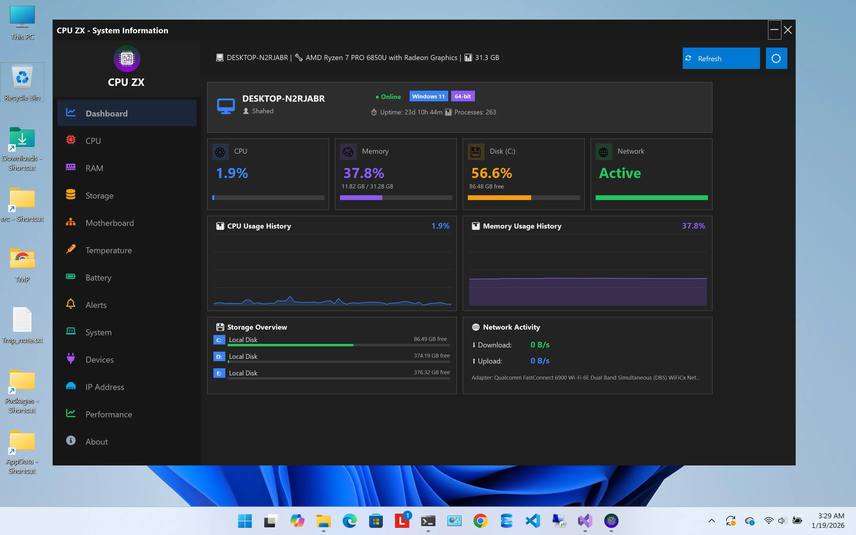Click the Shahed username label

263,111
